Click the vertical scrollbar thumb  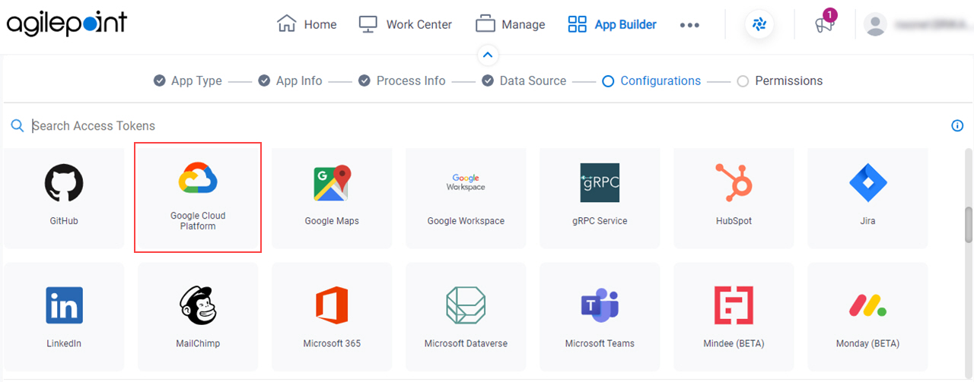969,225
